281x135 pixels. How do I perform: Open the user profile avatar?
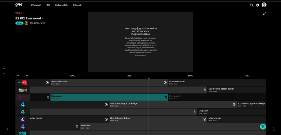click(x=264, y=5)
